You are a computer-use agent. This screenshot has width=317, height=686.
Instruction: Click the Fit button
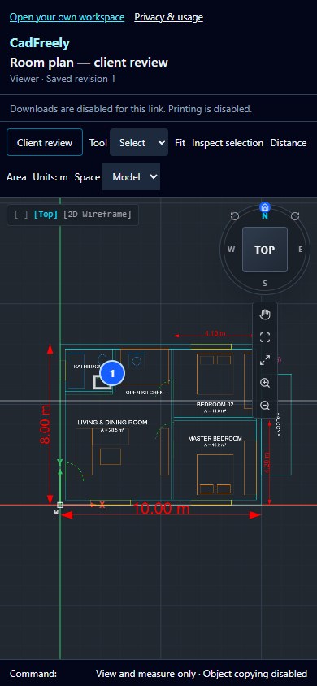[180, 143]
